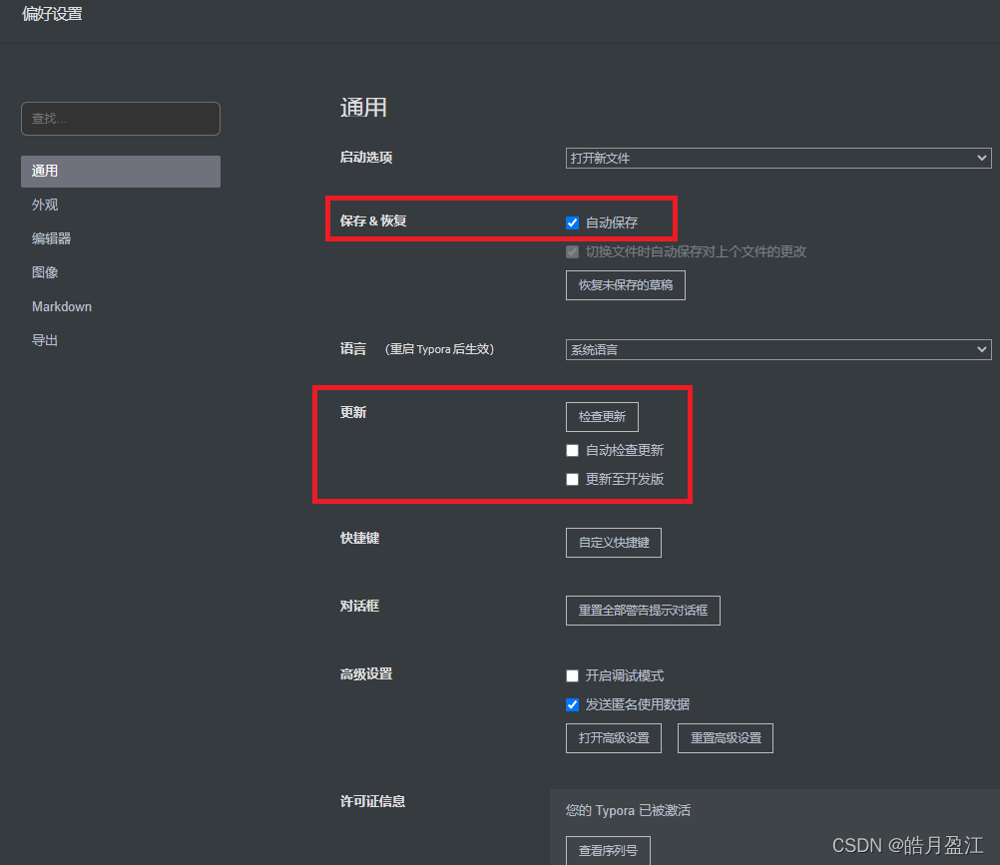
Task: Toggle 切换文件时自动保存对上个文件的更改 checkbox
Action: pyautogui.click(x=572, y=251)
